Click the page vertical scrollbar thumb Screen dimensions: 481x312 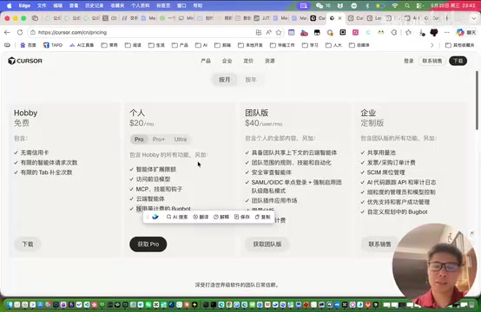pyautogui.click(x=477, y=101)
